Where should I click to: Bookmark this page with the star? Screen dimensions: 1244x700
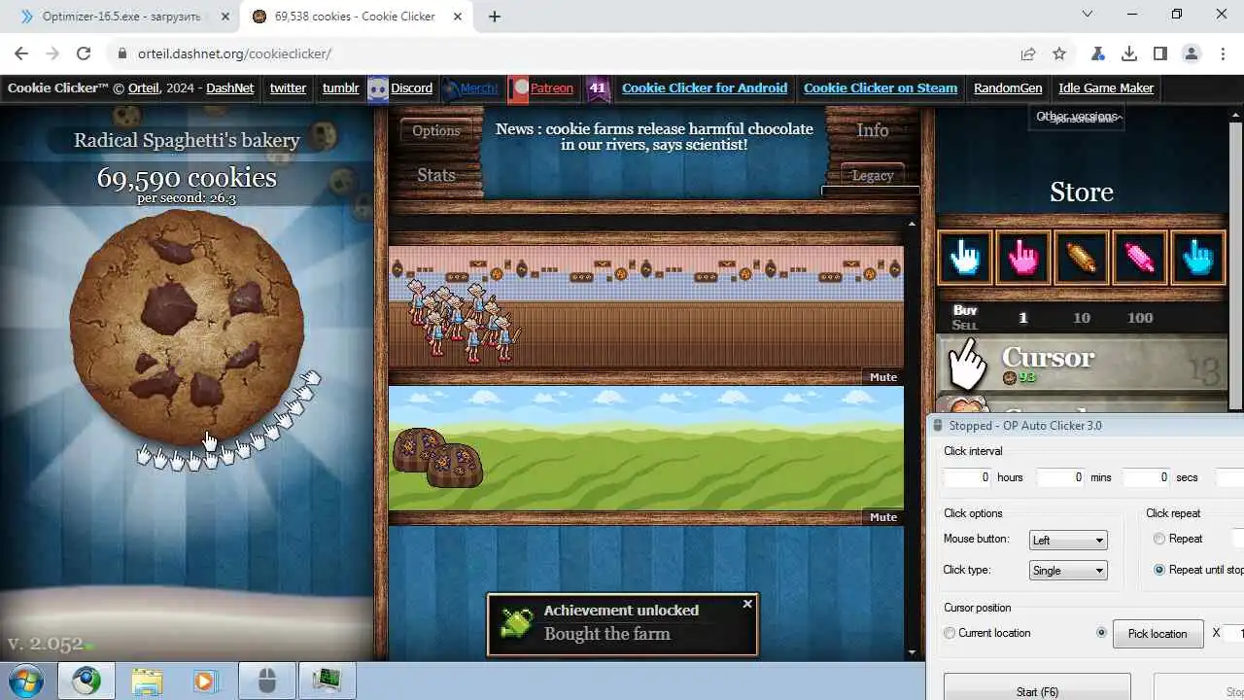click(x=1059, y=53)
